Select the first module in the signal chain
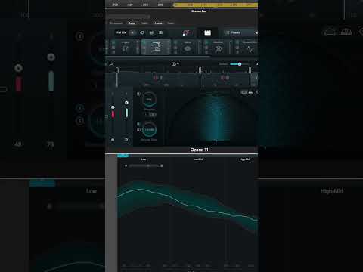 tap(126, 47)
